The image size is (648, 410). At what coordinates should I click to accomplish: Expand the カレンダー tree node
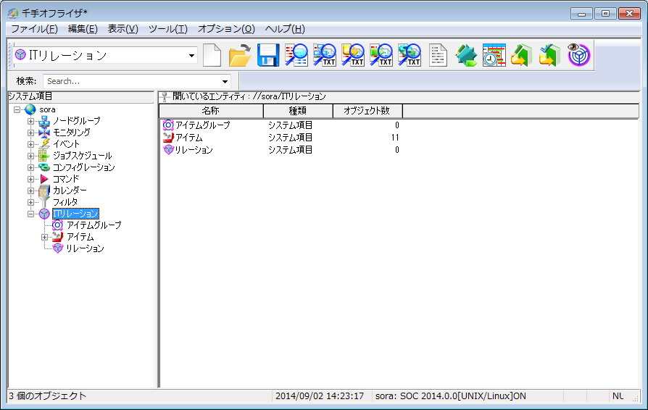(x=30, y=191)
